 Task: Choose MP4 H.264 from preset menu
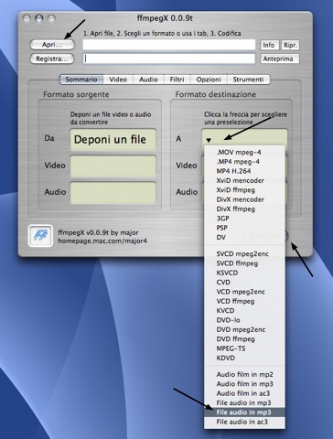tap(244, 171)
